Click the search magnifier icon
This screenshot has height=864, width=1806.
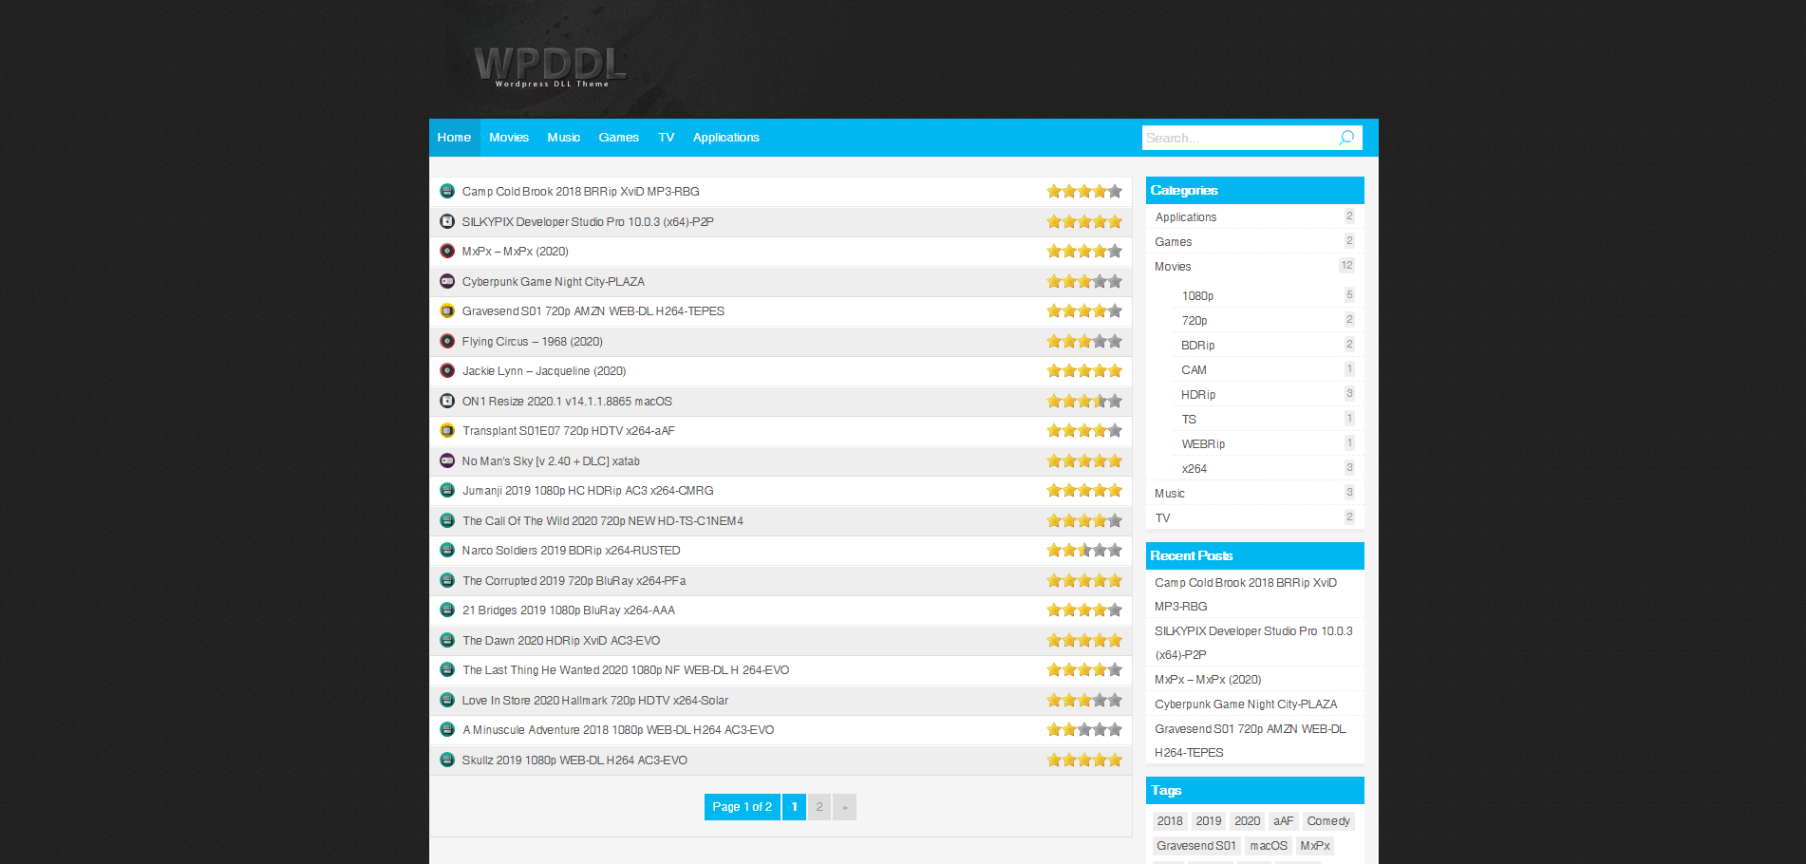1345,138
